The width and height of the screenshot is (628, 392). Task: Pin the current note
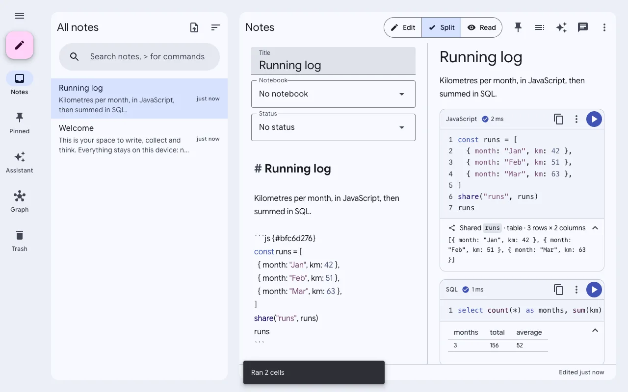tap(518, 27)
